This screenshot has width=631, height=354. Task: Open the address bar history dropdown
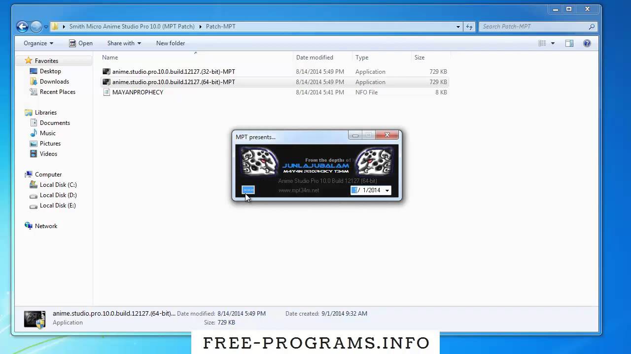point(458,27)
